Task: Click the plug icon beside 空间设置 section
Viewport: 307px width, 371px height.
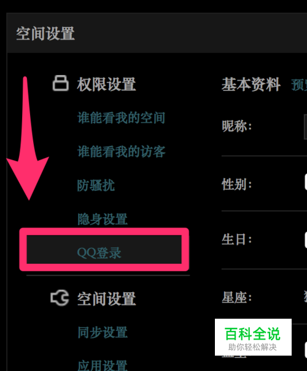Action: click(x=60, y=298)
